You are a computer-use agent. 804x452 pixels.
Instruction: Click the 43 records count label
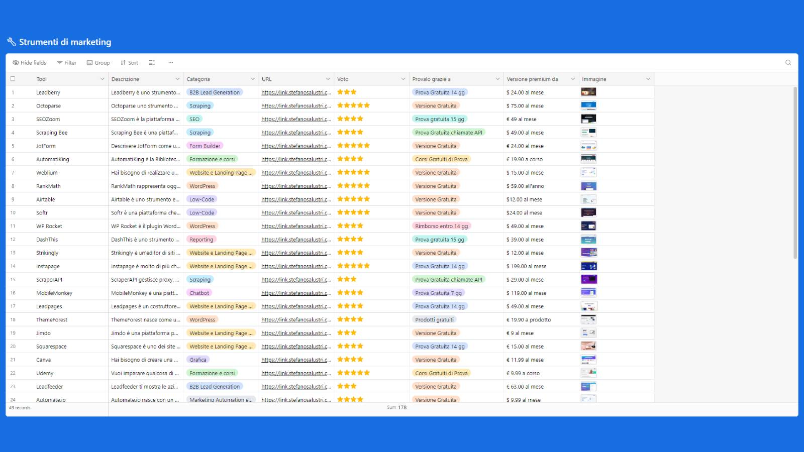click(20, 408)
